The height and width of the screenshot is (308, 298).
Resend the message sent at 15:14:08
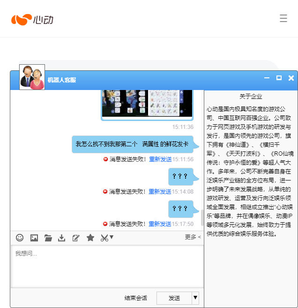(160, 192)
